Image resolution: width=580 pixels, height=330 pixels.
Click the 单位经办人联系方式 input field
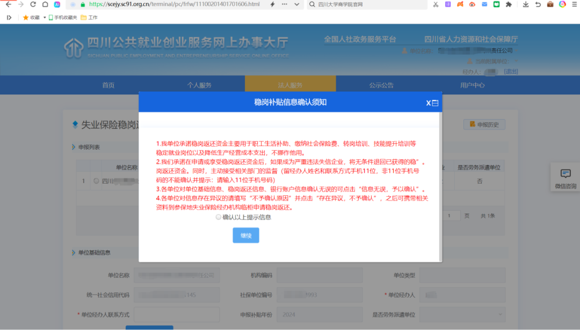177,314
